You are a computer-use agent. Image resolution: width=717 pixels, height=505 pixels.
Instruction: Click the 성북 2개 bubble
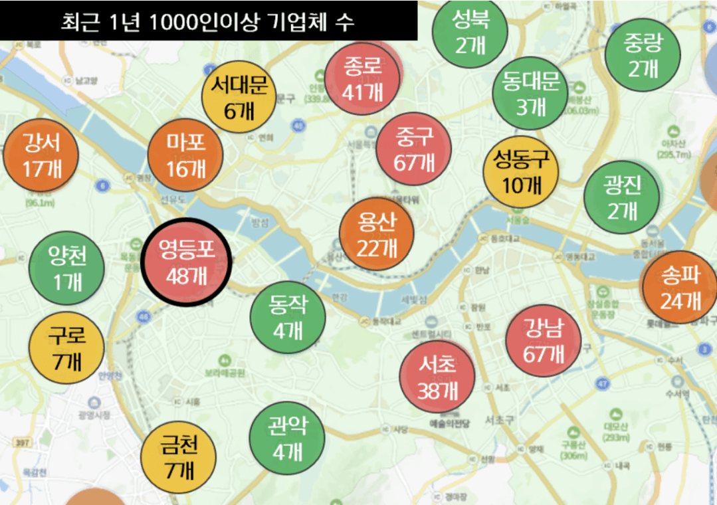click(x=470, y=32)
